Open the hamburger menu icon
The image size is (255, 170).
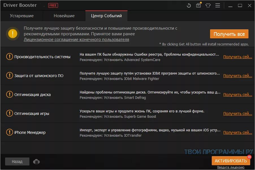click(218, 6)
